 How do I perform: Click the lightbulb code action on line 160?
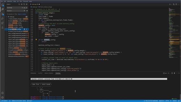(x=36, y=40)
